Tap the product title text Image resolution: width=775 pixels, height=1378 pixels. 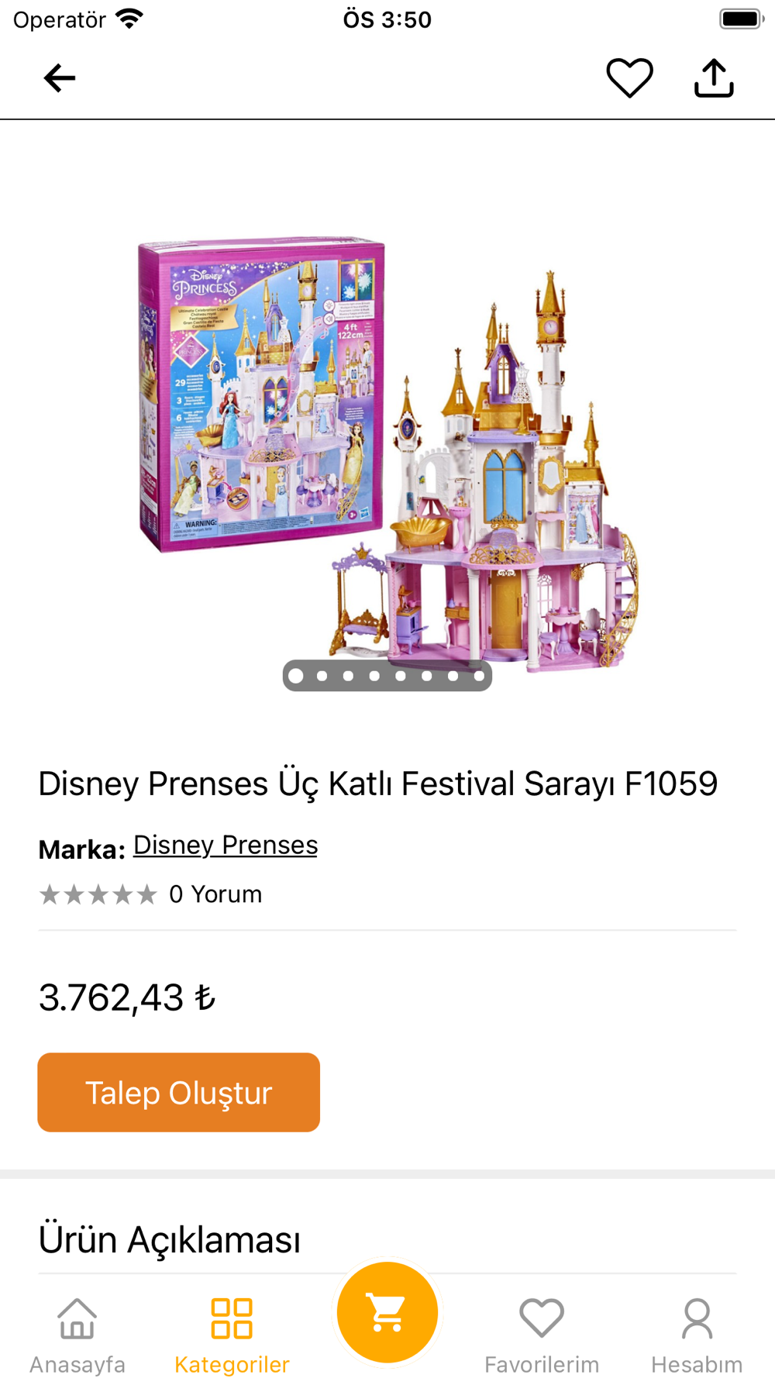[378, 784]
